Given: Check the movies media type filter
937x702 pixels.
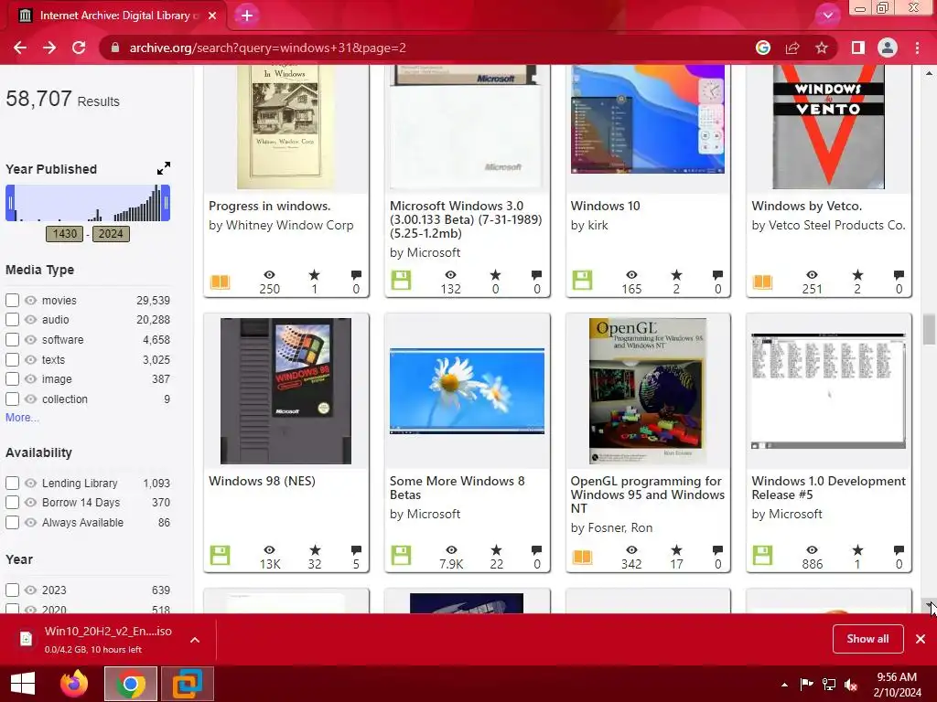Looking at the screenshot, I should point(12,300).
